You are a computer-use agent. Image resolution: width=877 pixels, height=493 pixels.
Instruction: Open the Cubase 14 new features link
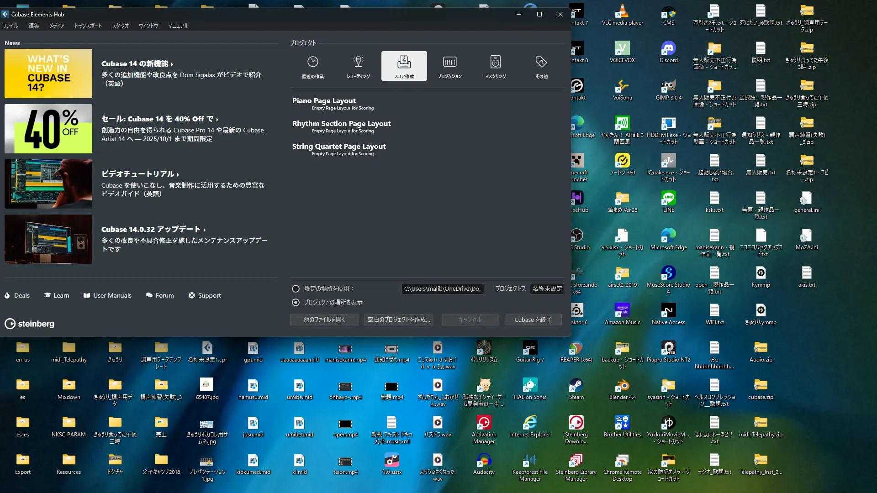tap(137, 63)
